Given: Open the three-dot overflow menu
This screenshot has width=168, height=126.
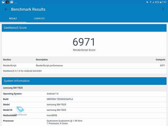Looking at the screenshot, I should [x=163, y=9].
